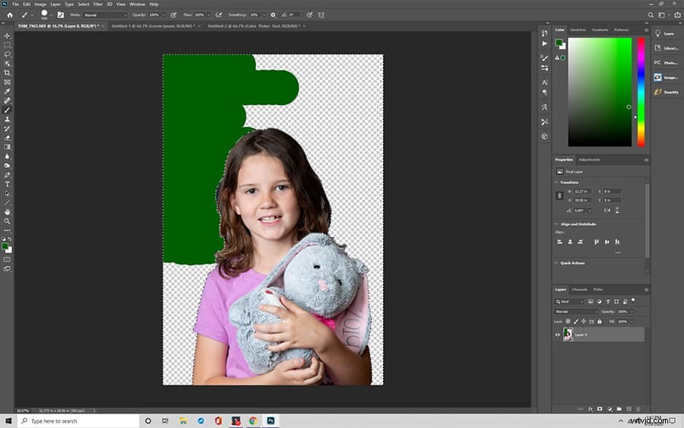Image resolution: width=684 pixels, height=428 pixels.
Task: Click the hue spectrum slider
Action: [x=641, y=92]
